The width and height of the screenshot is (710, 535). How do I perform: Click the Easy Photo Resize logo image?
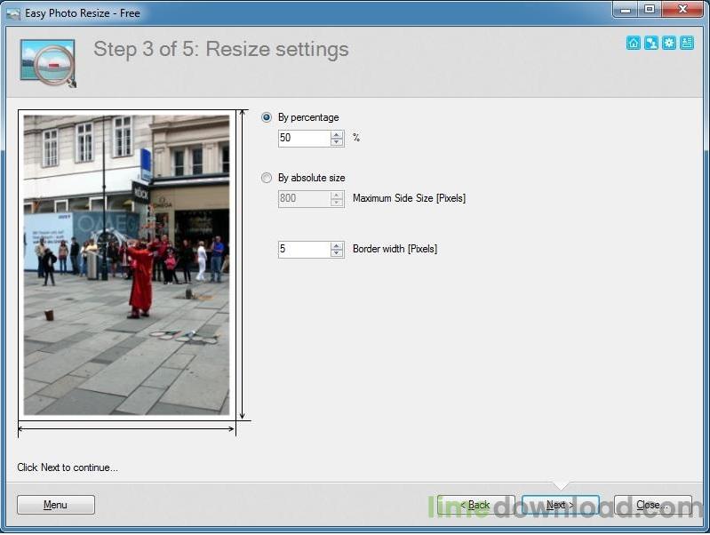click(47, 61)
